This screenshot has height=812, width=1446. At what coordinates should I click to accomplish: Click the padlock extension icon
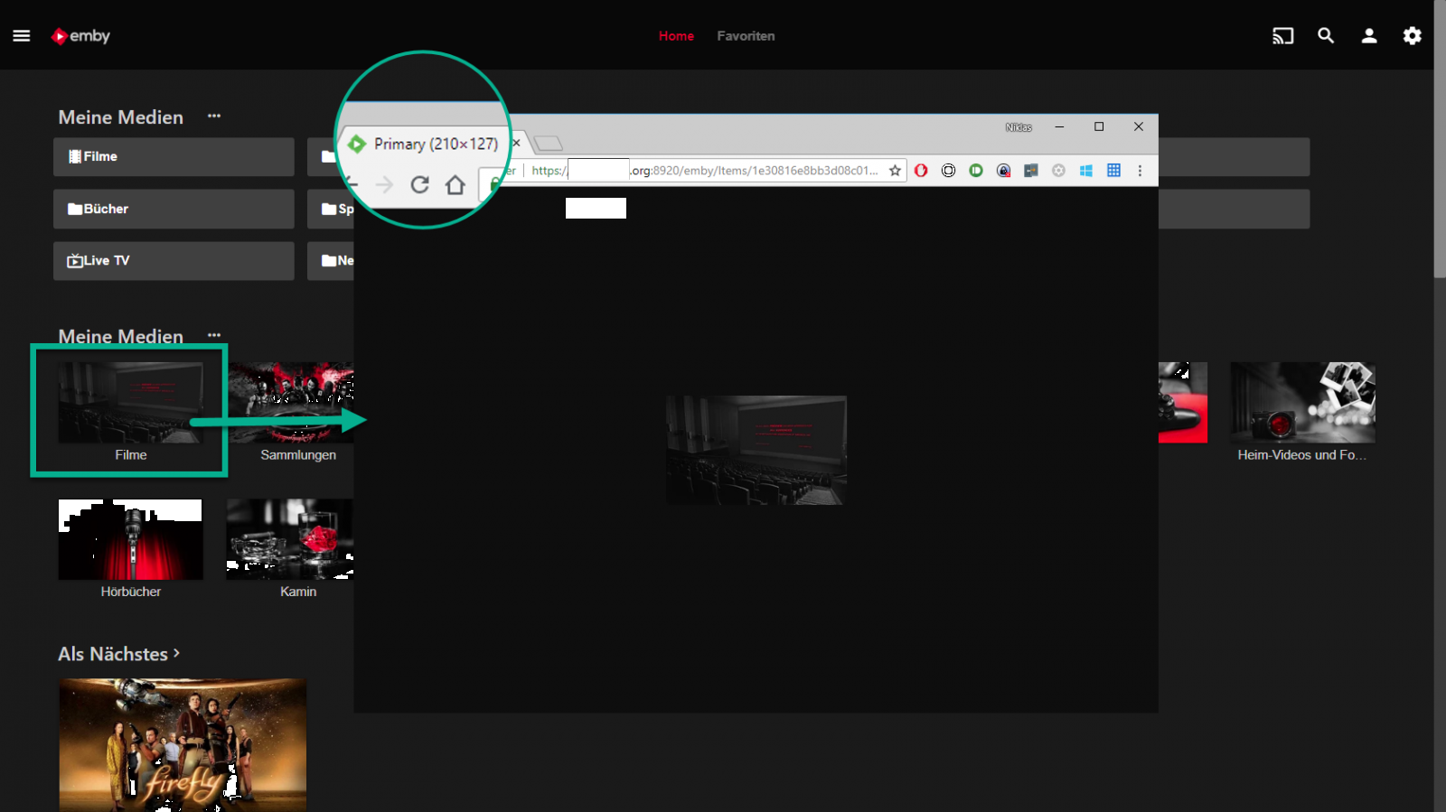click(x=1003, y=170)
